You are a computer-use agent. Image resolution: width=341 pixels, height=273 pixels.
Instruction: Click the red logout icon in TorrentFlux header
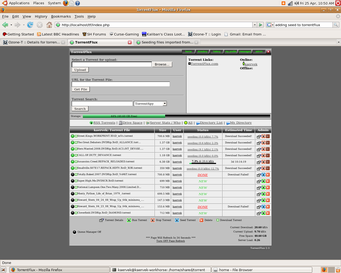[268, 52]
